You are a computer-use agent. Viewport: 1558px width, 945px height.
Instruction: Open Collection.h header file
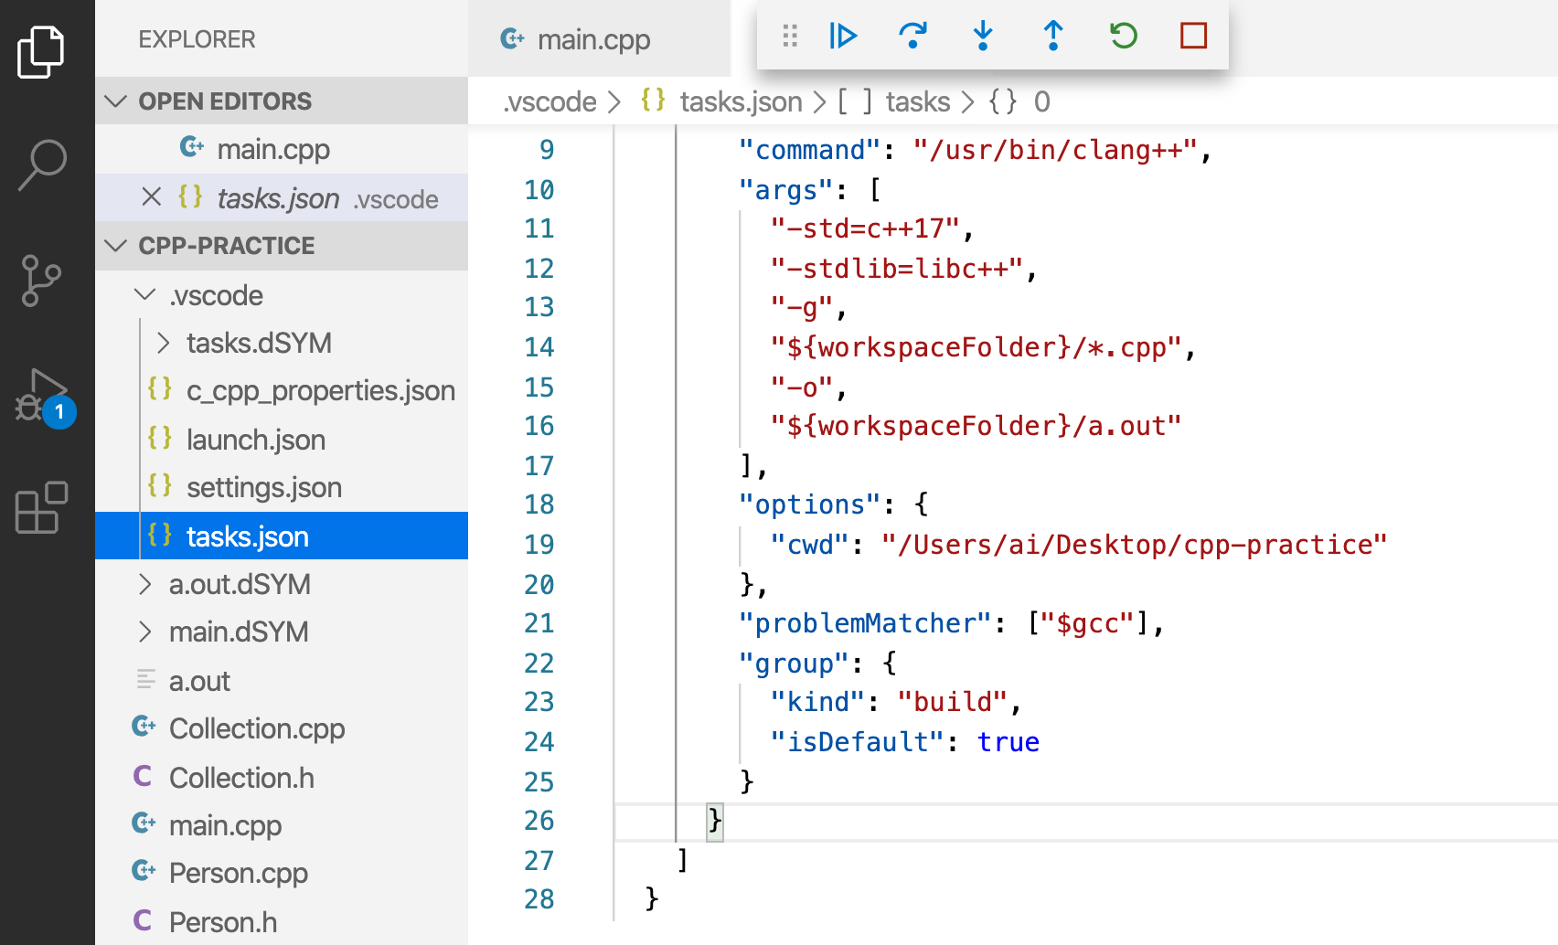pyautogui.click(x=282, y=778)
